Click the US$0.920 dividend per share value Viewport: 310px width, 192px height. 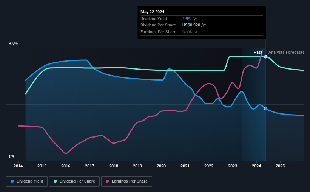(191, 25)
